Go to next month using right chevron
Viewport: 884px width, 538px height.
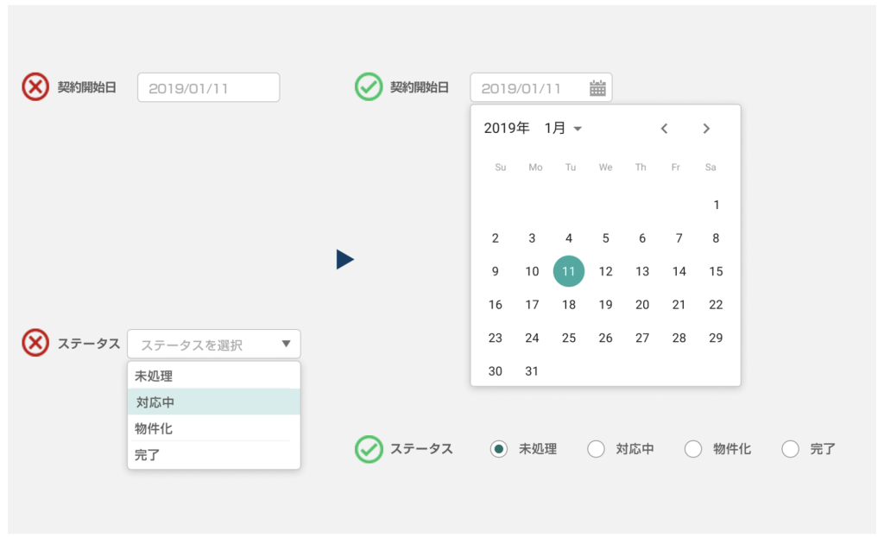pyautogui.click(x=706, y=128)
